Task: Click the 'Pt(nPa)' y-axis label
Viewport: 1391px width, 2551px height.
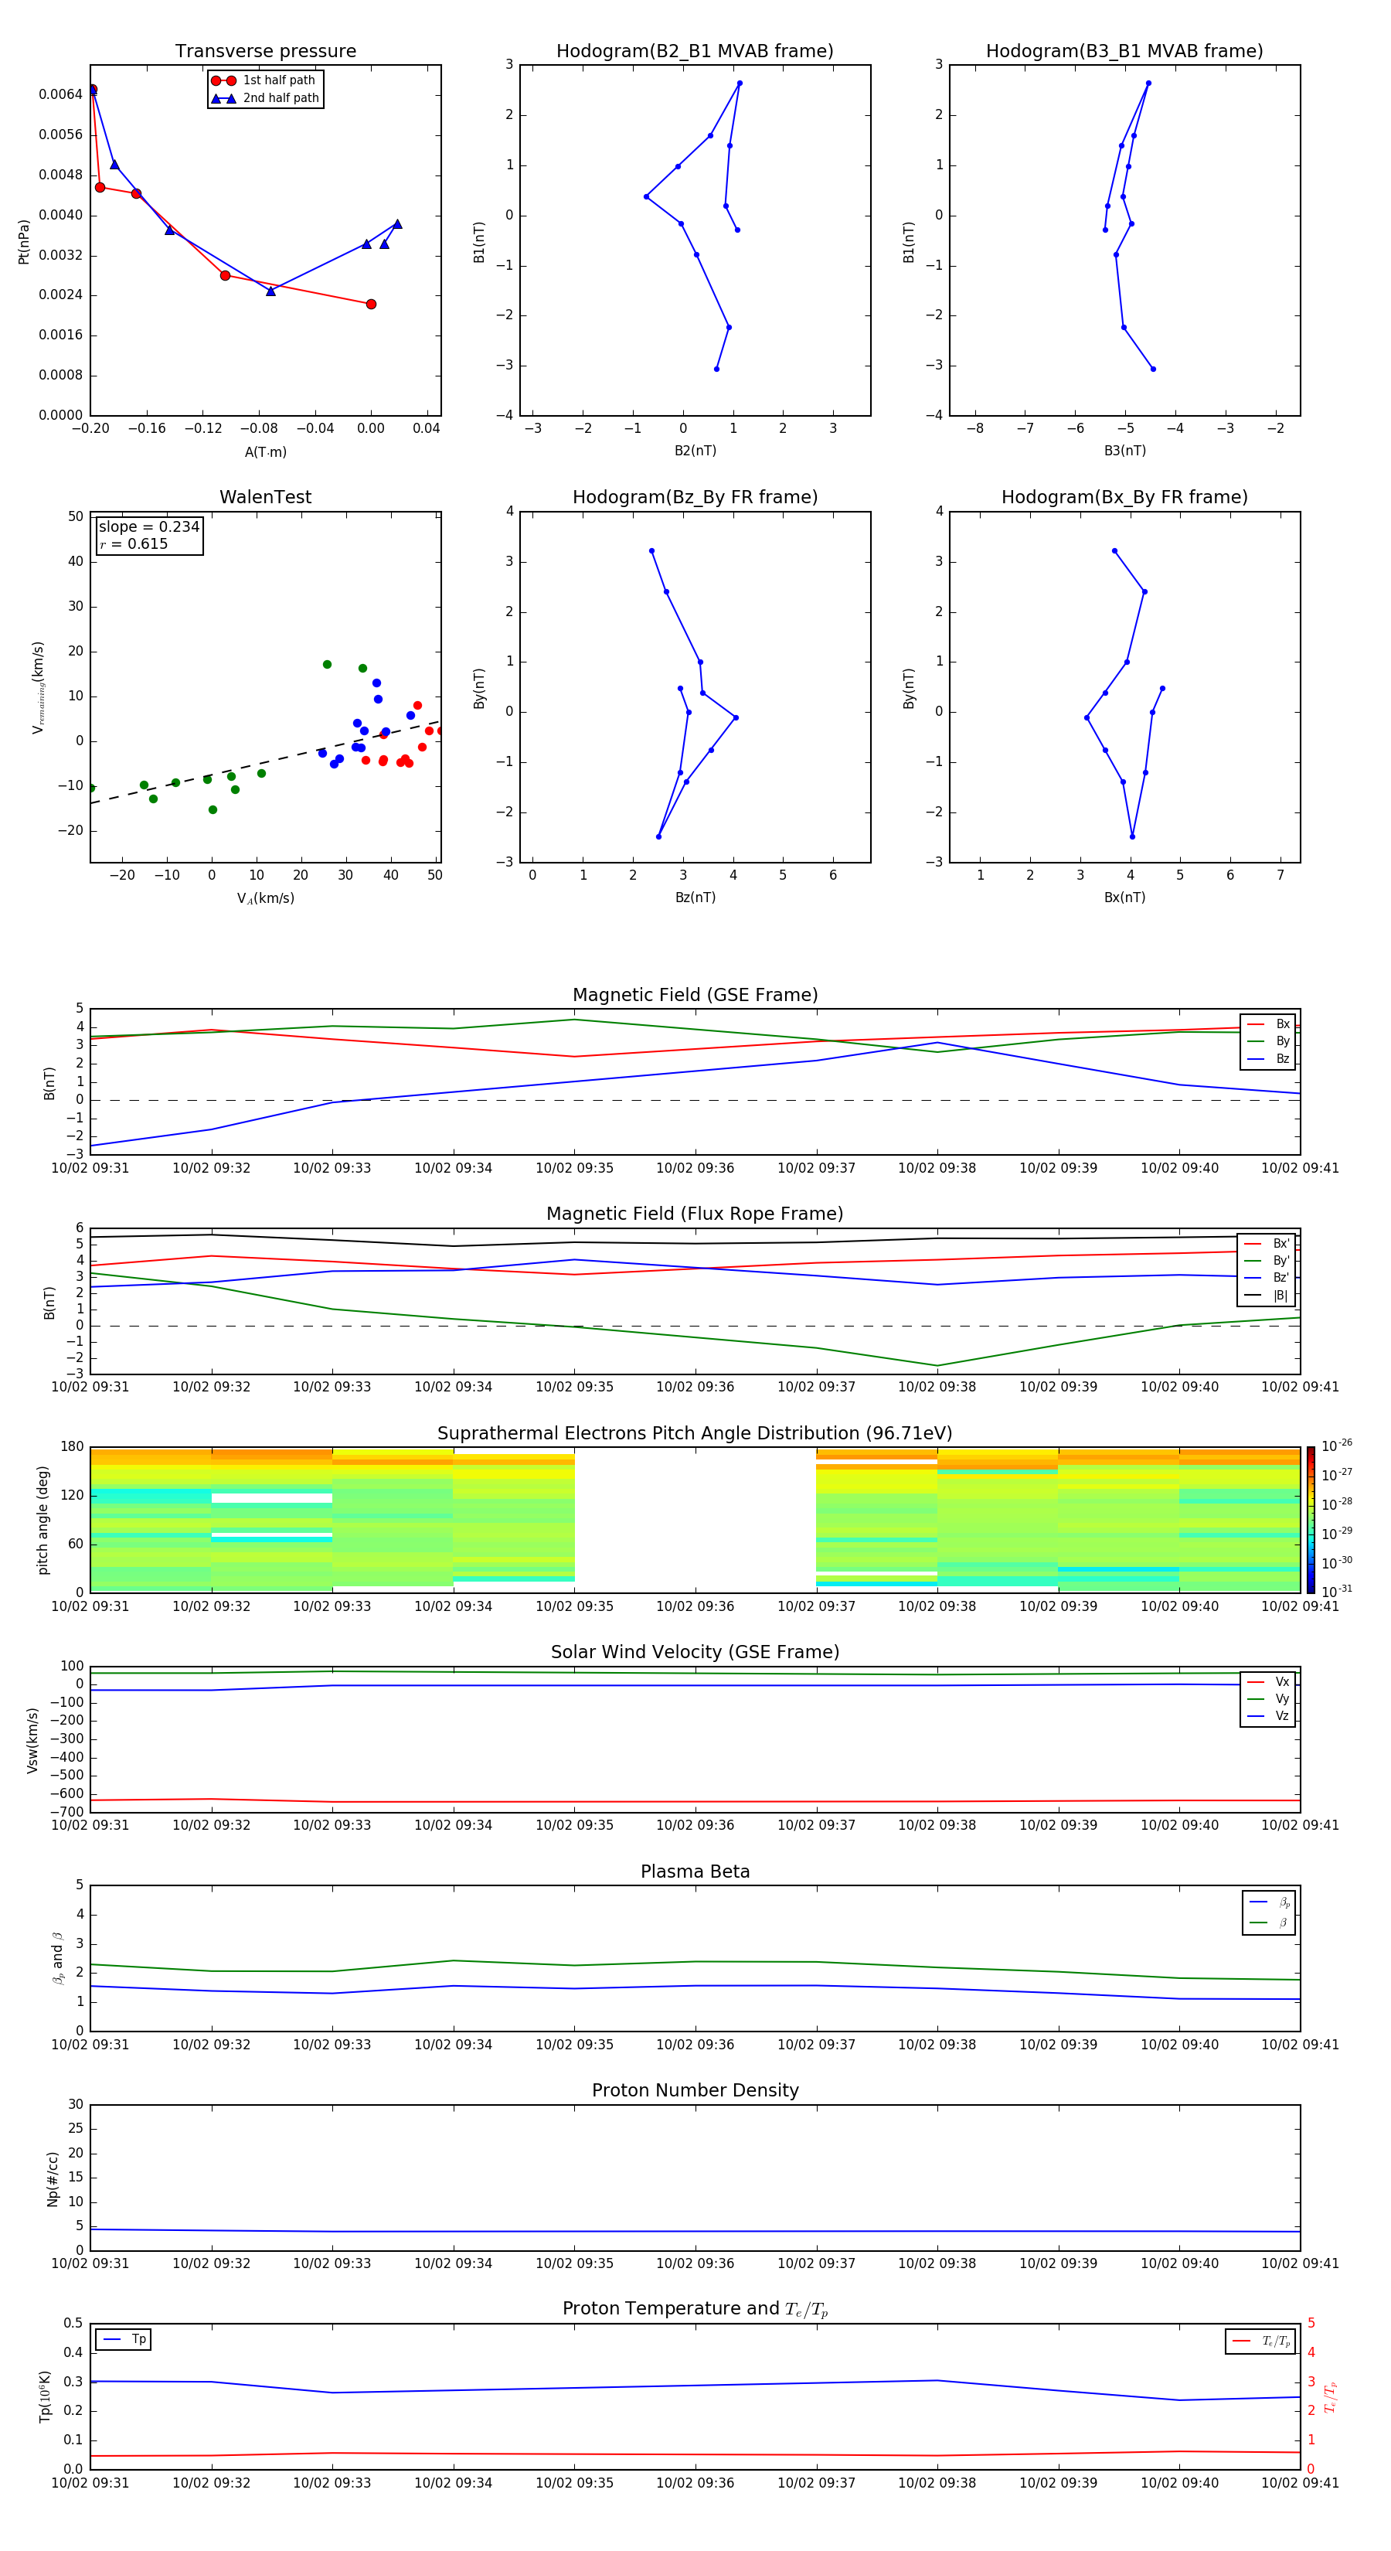Action: 24,242
